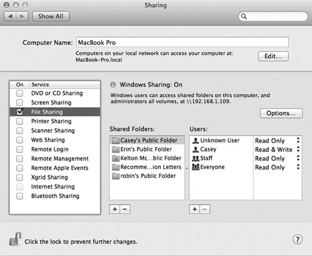Click the Computer Name text field

(x=182, y=42)
